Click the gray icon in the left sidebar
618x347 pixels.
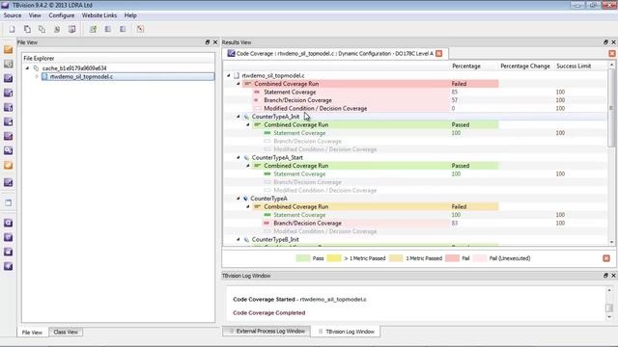point(8,65)
